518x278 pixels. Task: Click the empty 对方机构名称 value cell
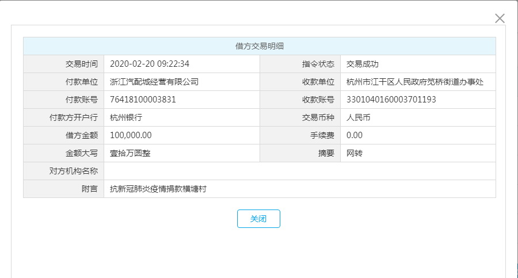tap(299, 171)
